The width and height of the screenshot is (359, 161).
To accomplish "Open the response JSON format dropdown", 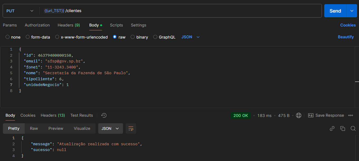I will [110, 128].
